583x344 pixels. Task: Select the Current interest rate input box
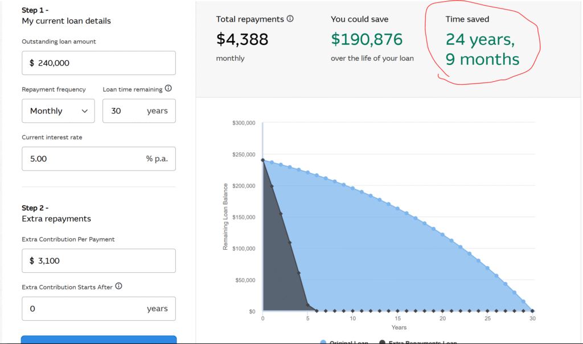(x=98, y=159)
